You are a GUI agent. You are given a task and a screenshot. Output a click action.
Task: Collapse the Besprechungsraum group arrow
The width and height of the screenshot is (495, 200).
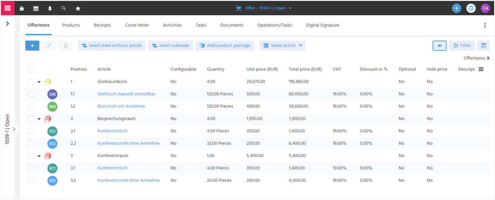(39, 119)
